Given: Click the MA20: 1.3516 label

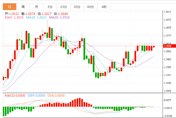Looking at the screenshot, I should (59, 17).
